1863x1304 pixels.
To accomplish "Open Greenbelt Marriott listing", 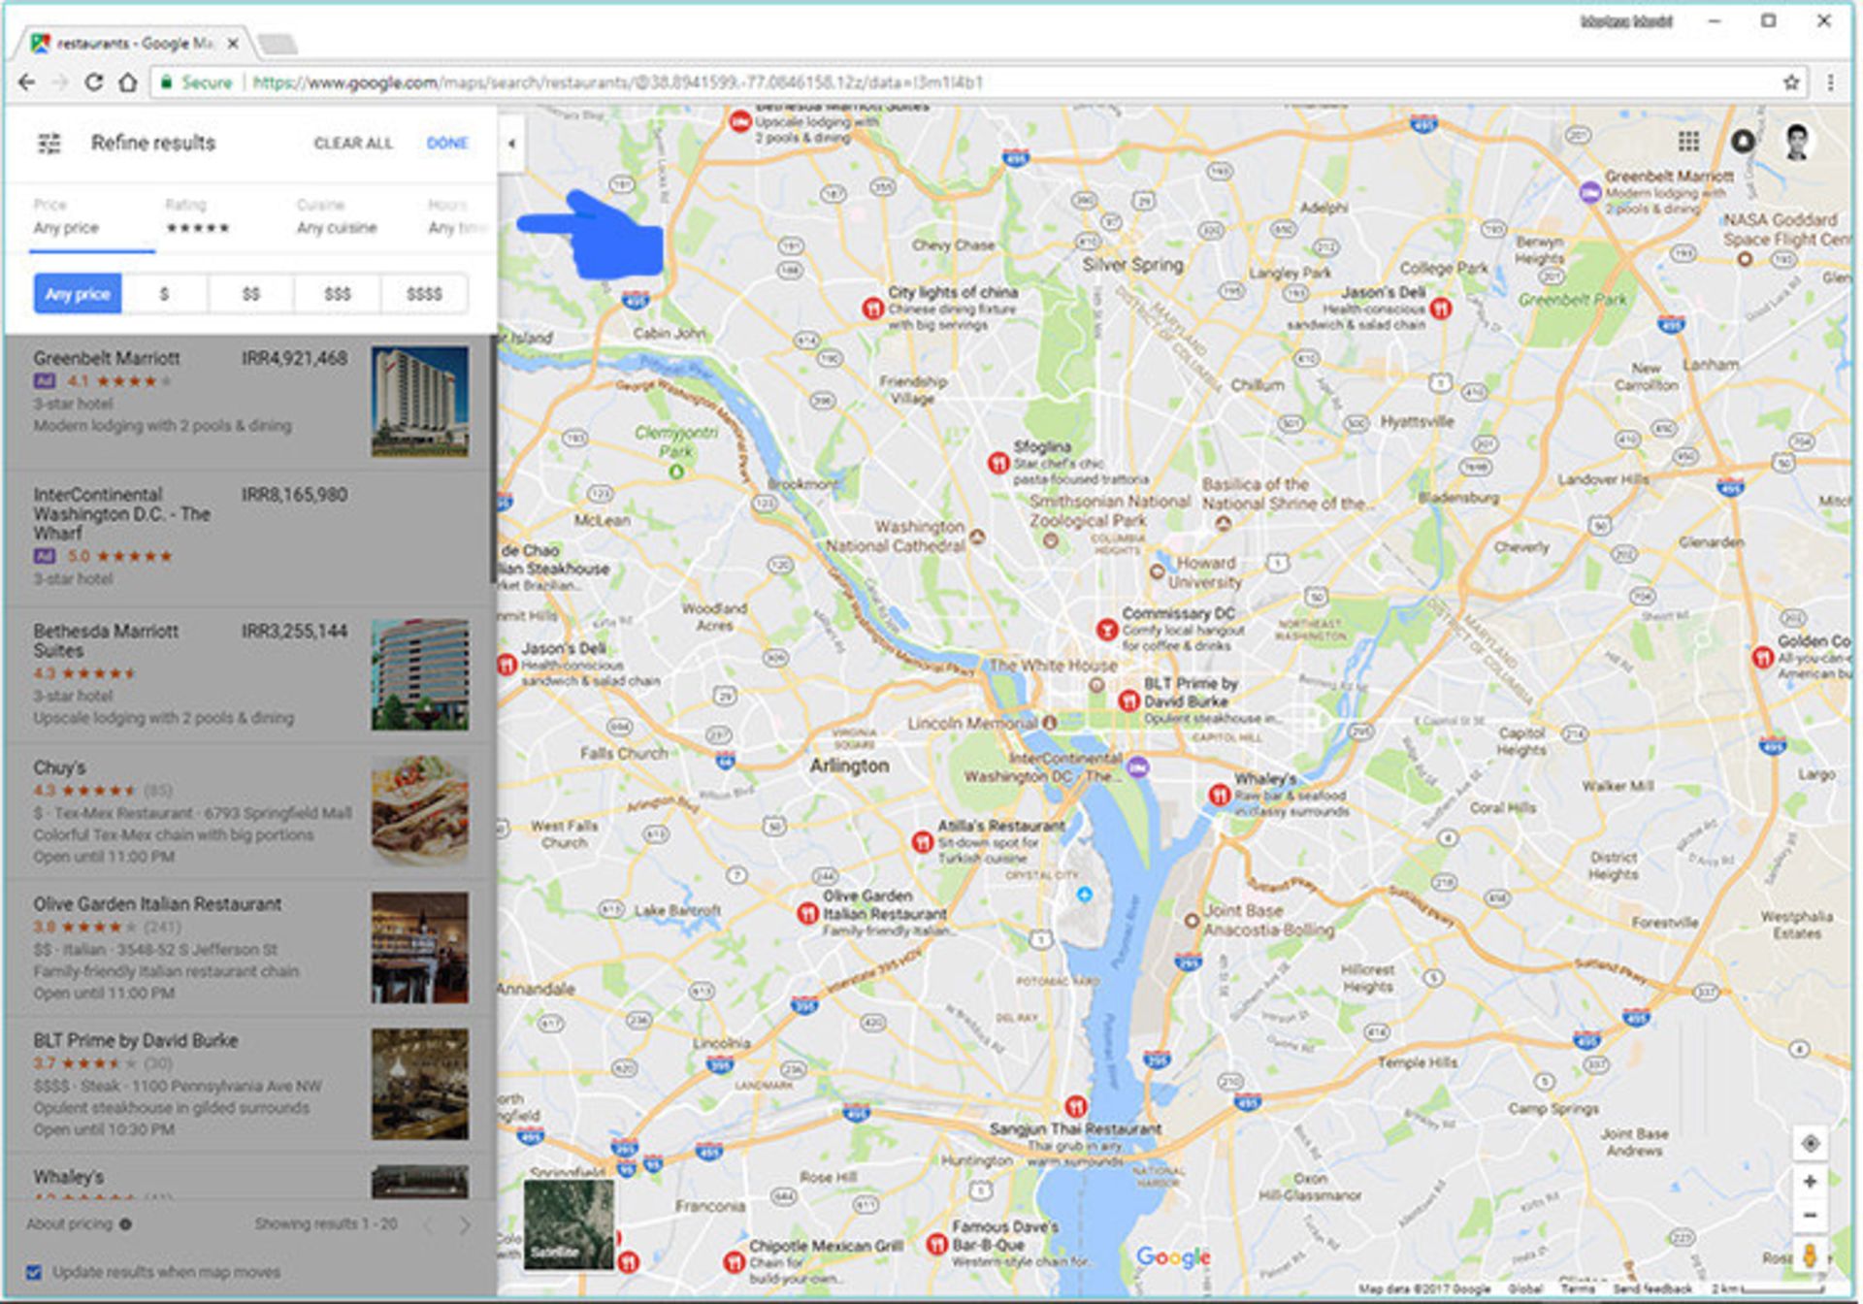I will click(247, 403).
